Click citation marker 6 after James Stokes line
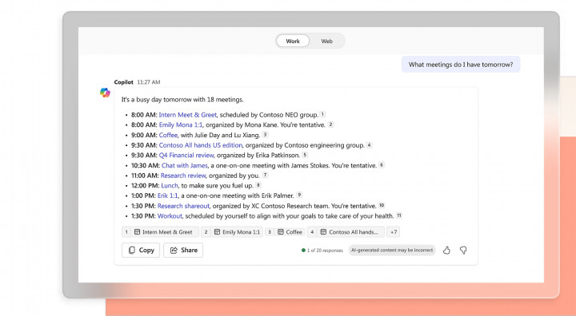This screenshot has height=316, width=576. [382, 165]
